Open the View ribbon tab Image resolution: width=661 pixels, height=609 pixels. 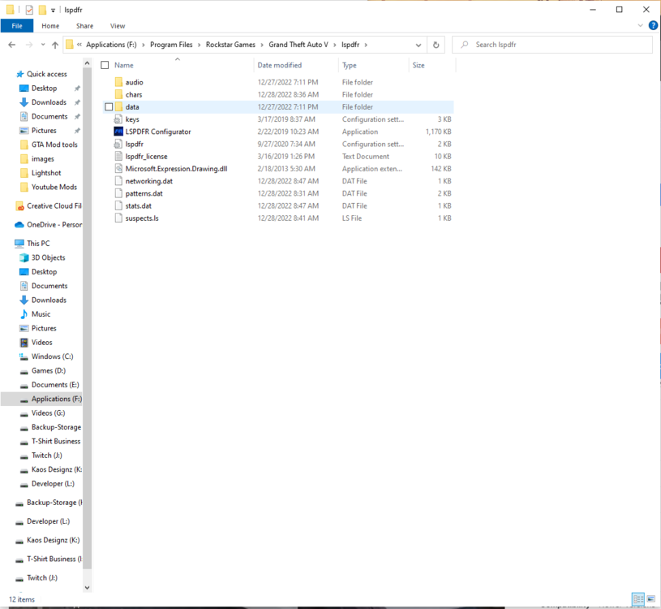click(x=118, y=26)
